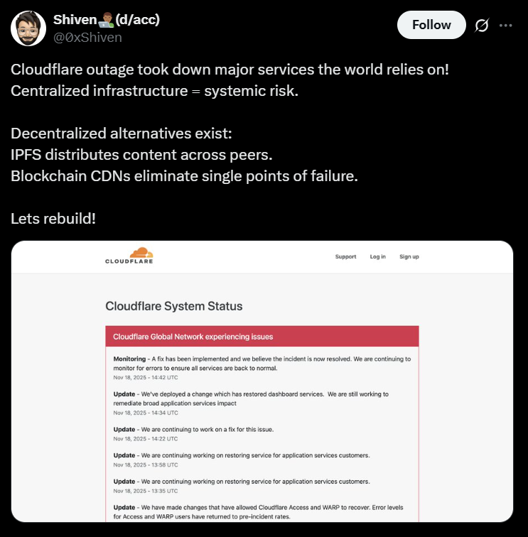Screen dimensions: 528x537
Task: Click the "Lets rebuild!" tweet text
Action: (53, 218)
